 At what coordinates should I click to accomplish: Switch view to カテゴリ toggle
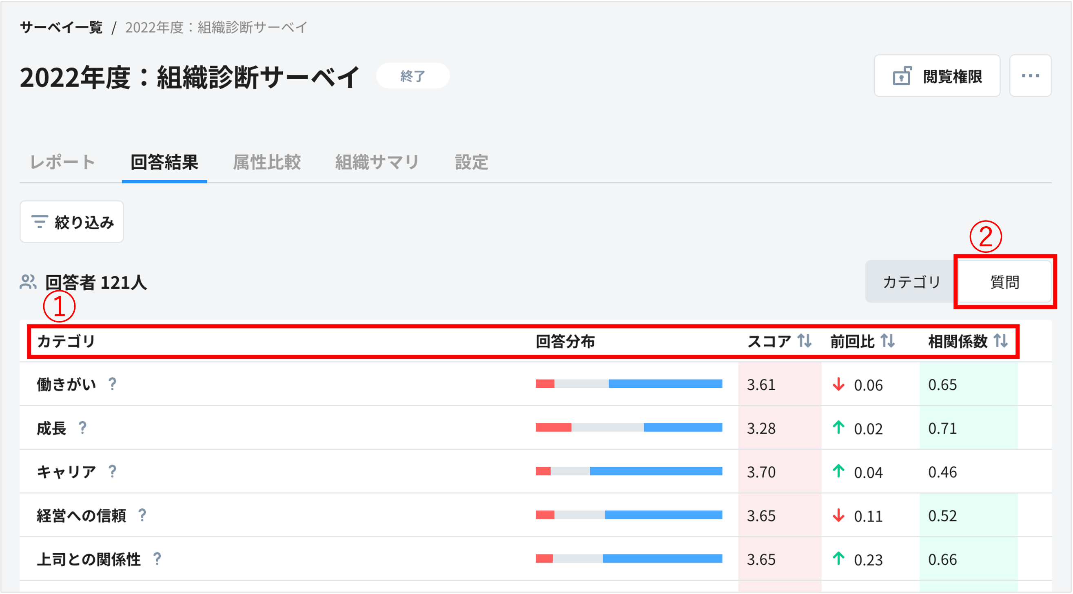pos(911,282)
